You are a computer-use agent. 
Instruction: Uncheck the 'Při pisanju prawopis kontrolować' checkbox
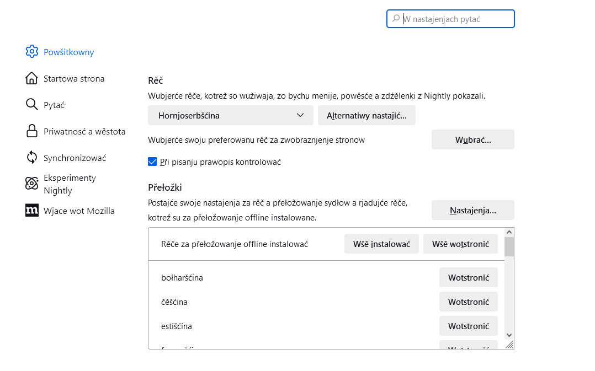(153, 162)
